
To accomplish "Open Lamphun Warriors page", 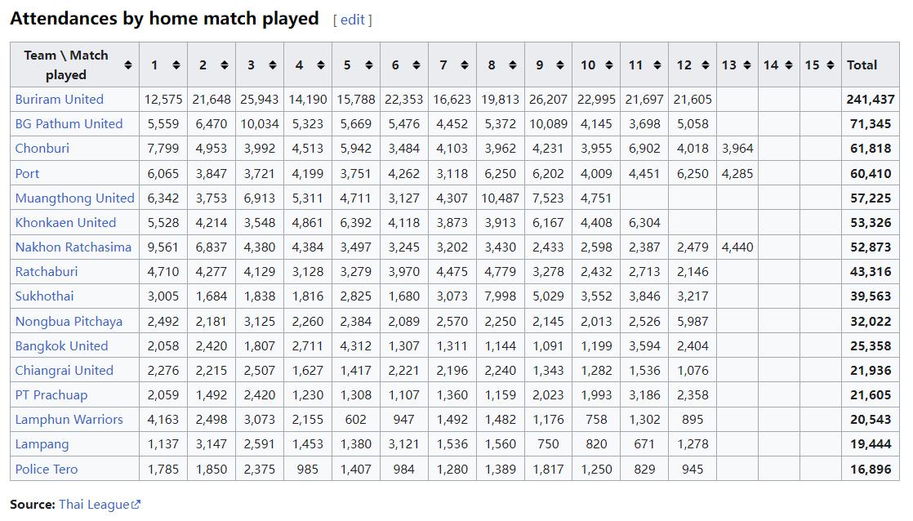I will (x=69, y=420).
